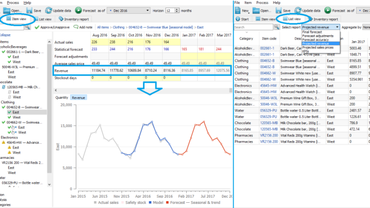This screenshot has height=208, width=370.
Task: Click the Start info icon in right window
Action: point(238,19)
